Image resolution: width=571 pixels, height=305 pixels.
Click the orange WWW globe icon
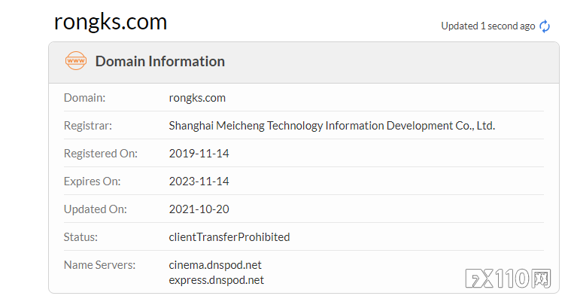76,61
